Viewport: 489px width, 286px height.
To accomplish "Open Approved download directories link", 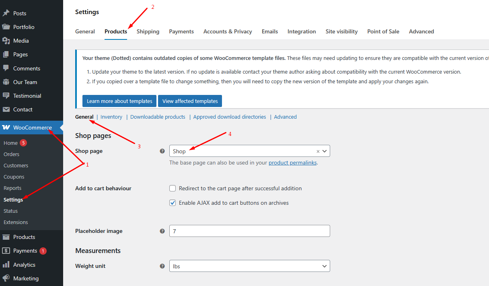I will 230,117.
